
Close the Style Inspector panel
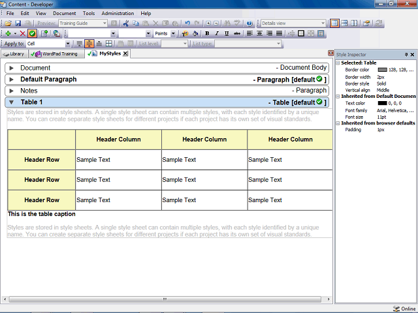coord(412,55)
